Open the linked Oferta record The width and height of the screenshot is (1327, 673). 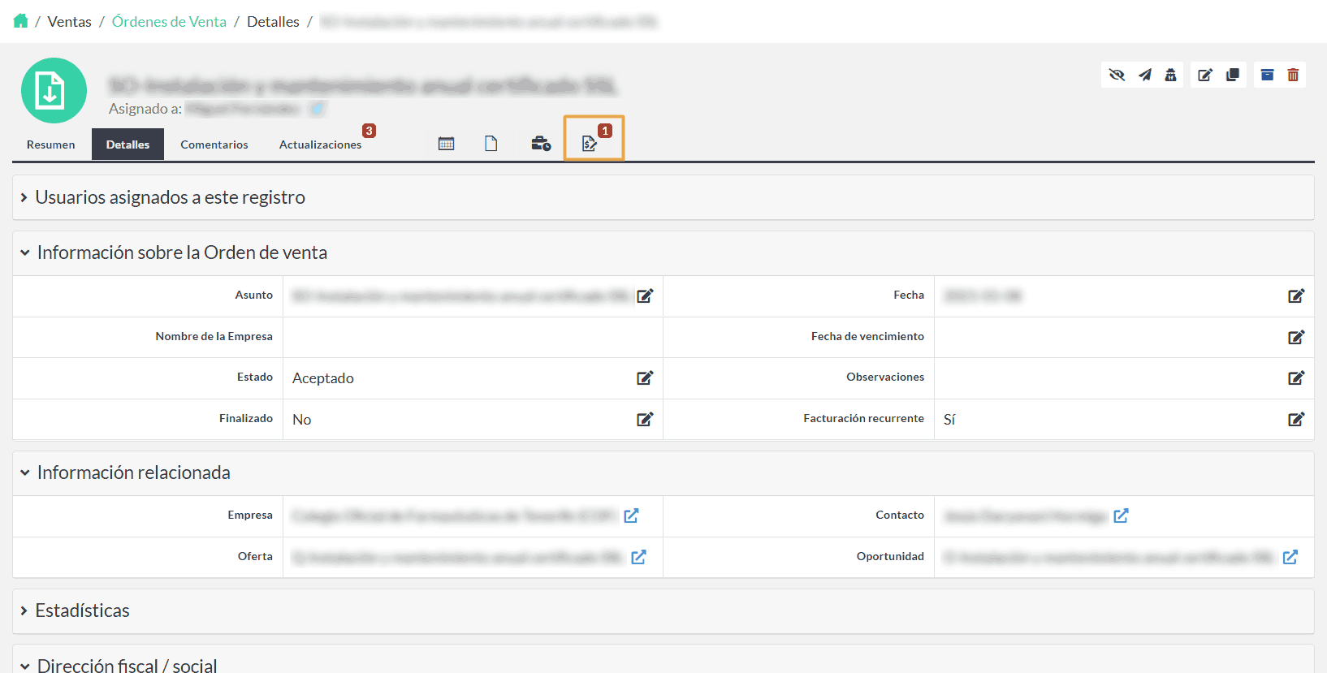coord(638,557)
